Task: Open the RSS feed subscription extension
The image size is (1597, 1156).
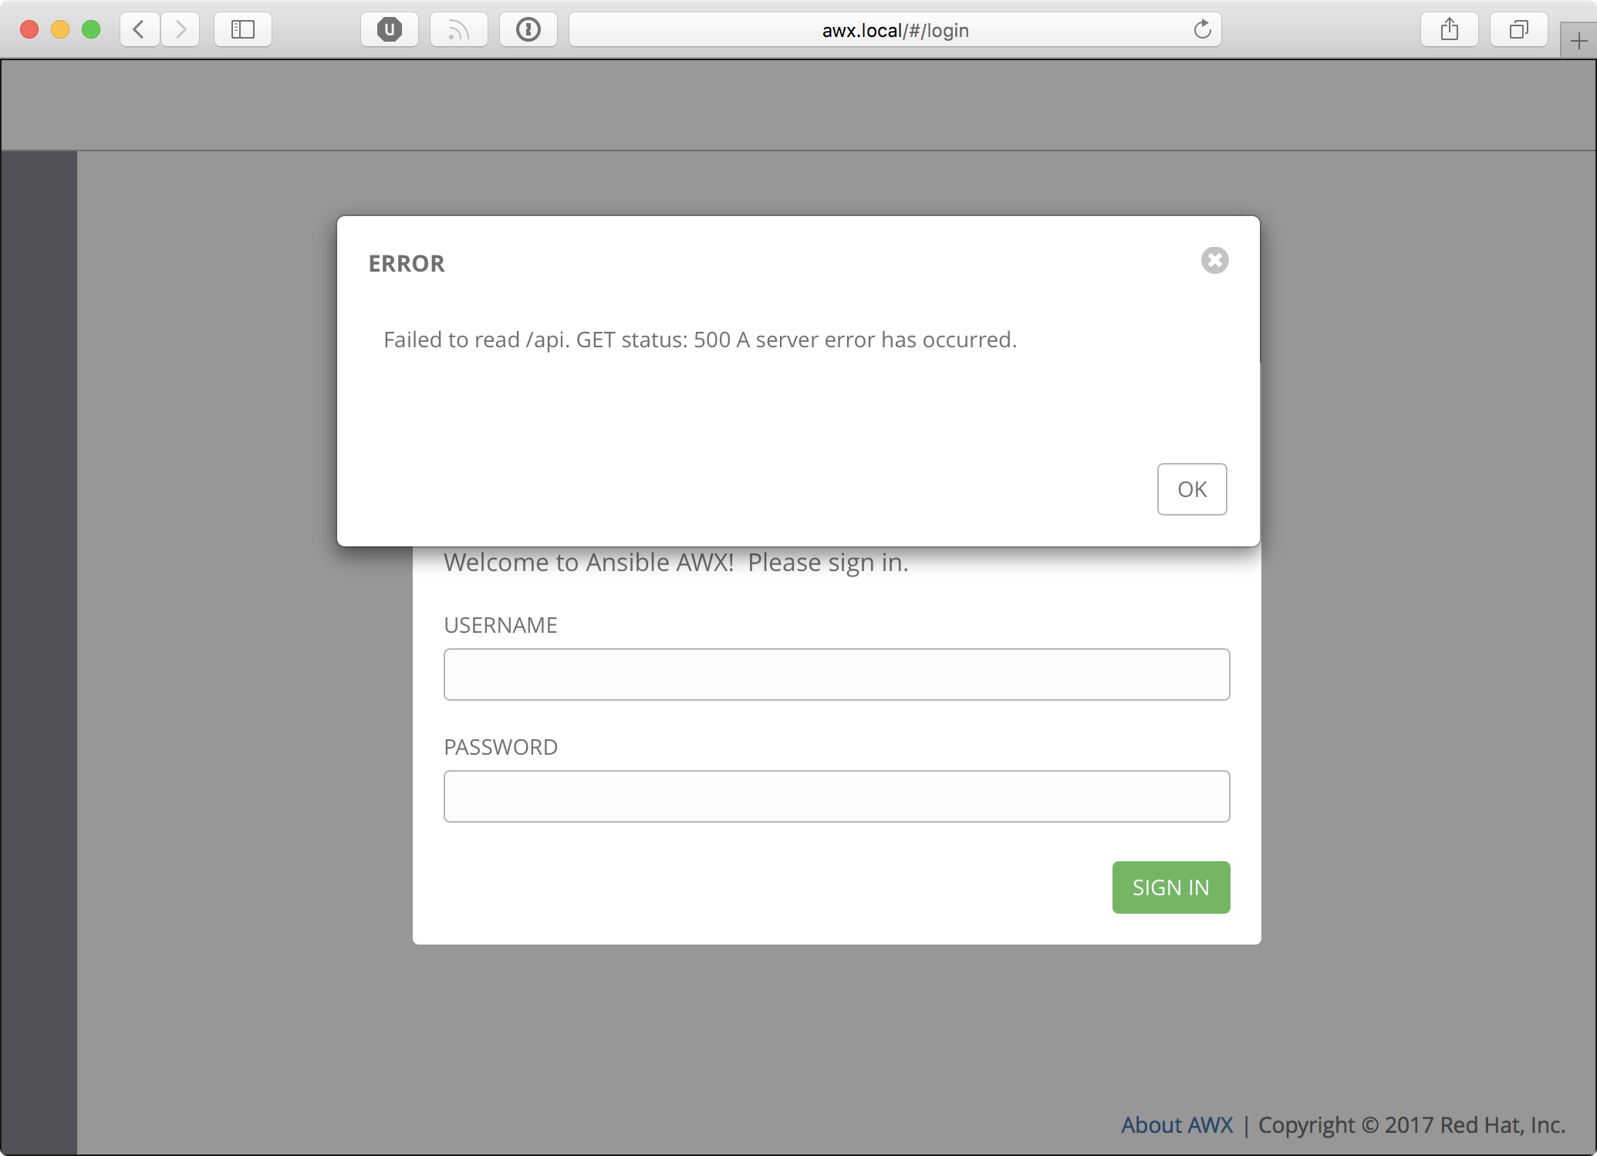Action: tap(458, 29)
